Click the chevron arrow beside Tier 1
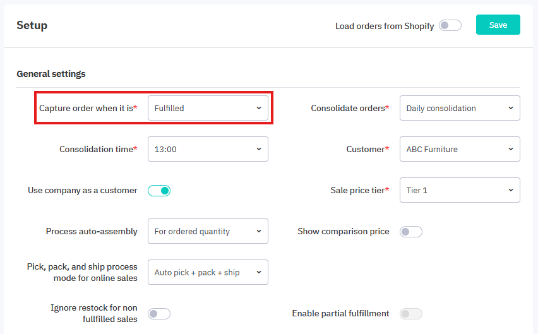The height and width of the screenshot is (334, 538). point(510,190)
